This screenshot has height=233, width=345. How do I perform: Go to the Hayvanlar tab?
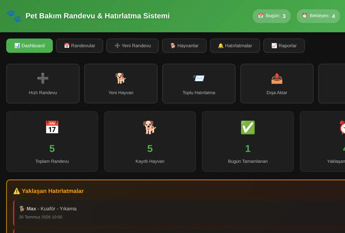[x=184, y=46]
